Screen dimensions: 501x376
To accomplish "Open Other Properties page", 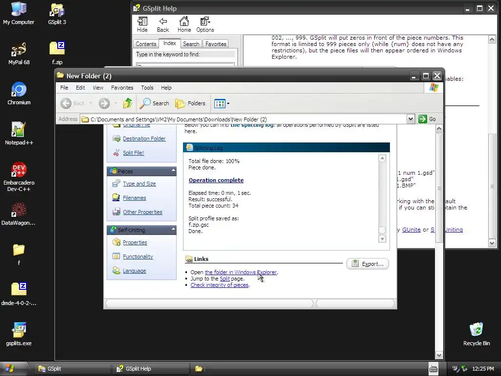I will (x=142, y=212).
